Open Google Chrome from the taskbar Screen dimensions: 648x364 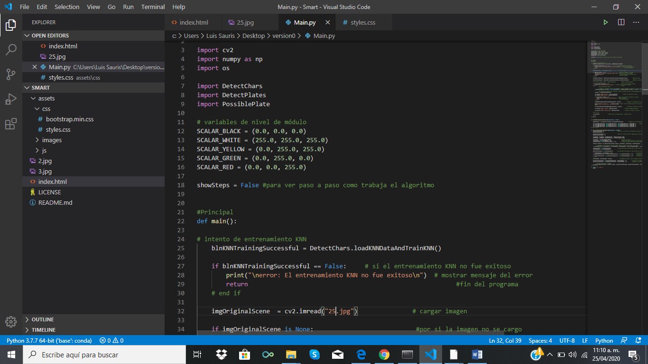click(384, 355)
